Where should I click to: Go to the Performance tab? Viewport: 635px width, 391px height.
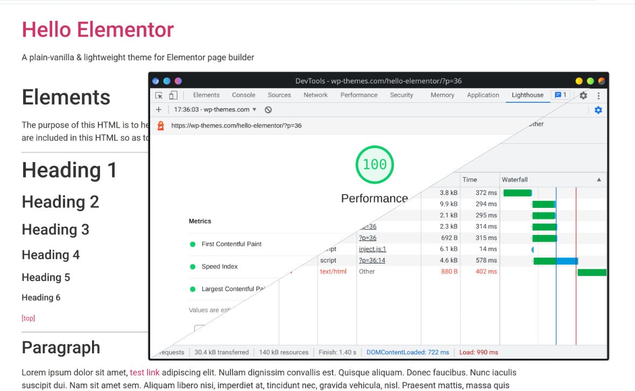pyautogui.click(x=359, y=95)
